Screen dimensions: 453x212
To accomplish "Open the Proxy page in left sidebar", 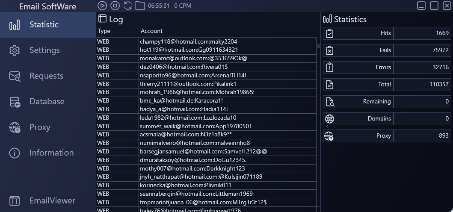I will coord(40,127).
